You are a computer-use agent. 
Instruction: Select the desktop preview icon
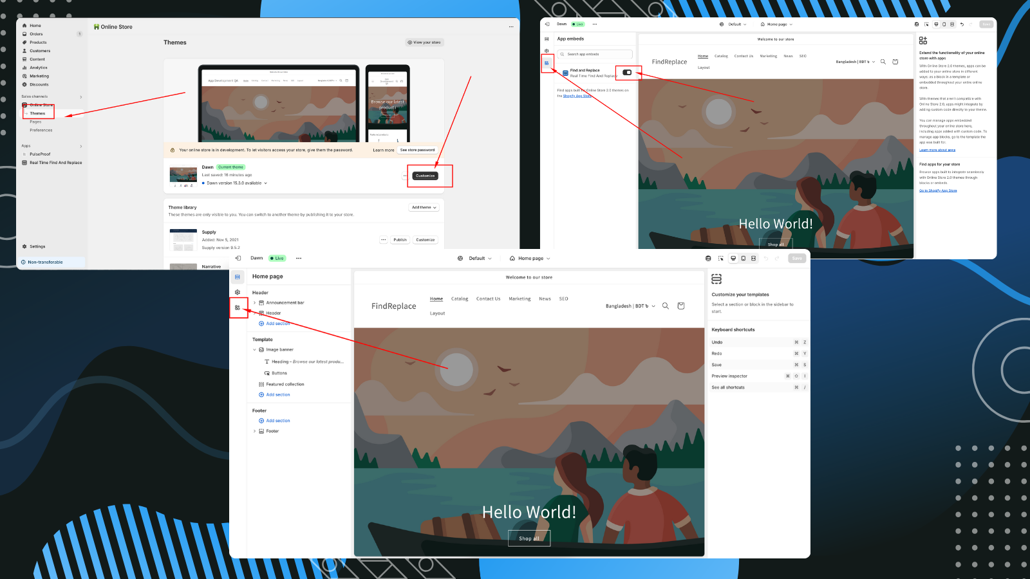(733, 258)
